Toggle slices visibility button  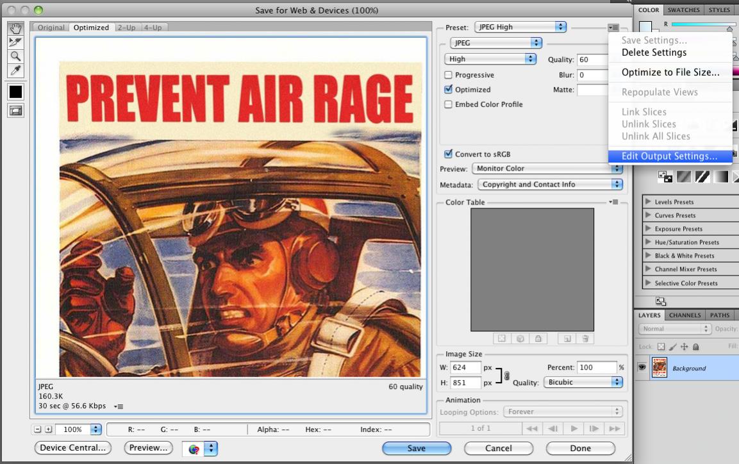(15, 111)
